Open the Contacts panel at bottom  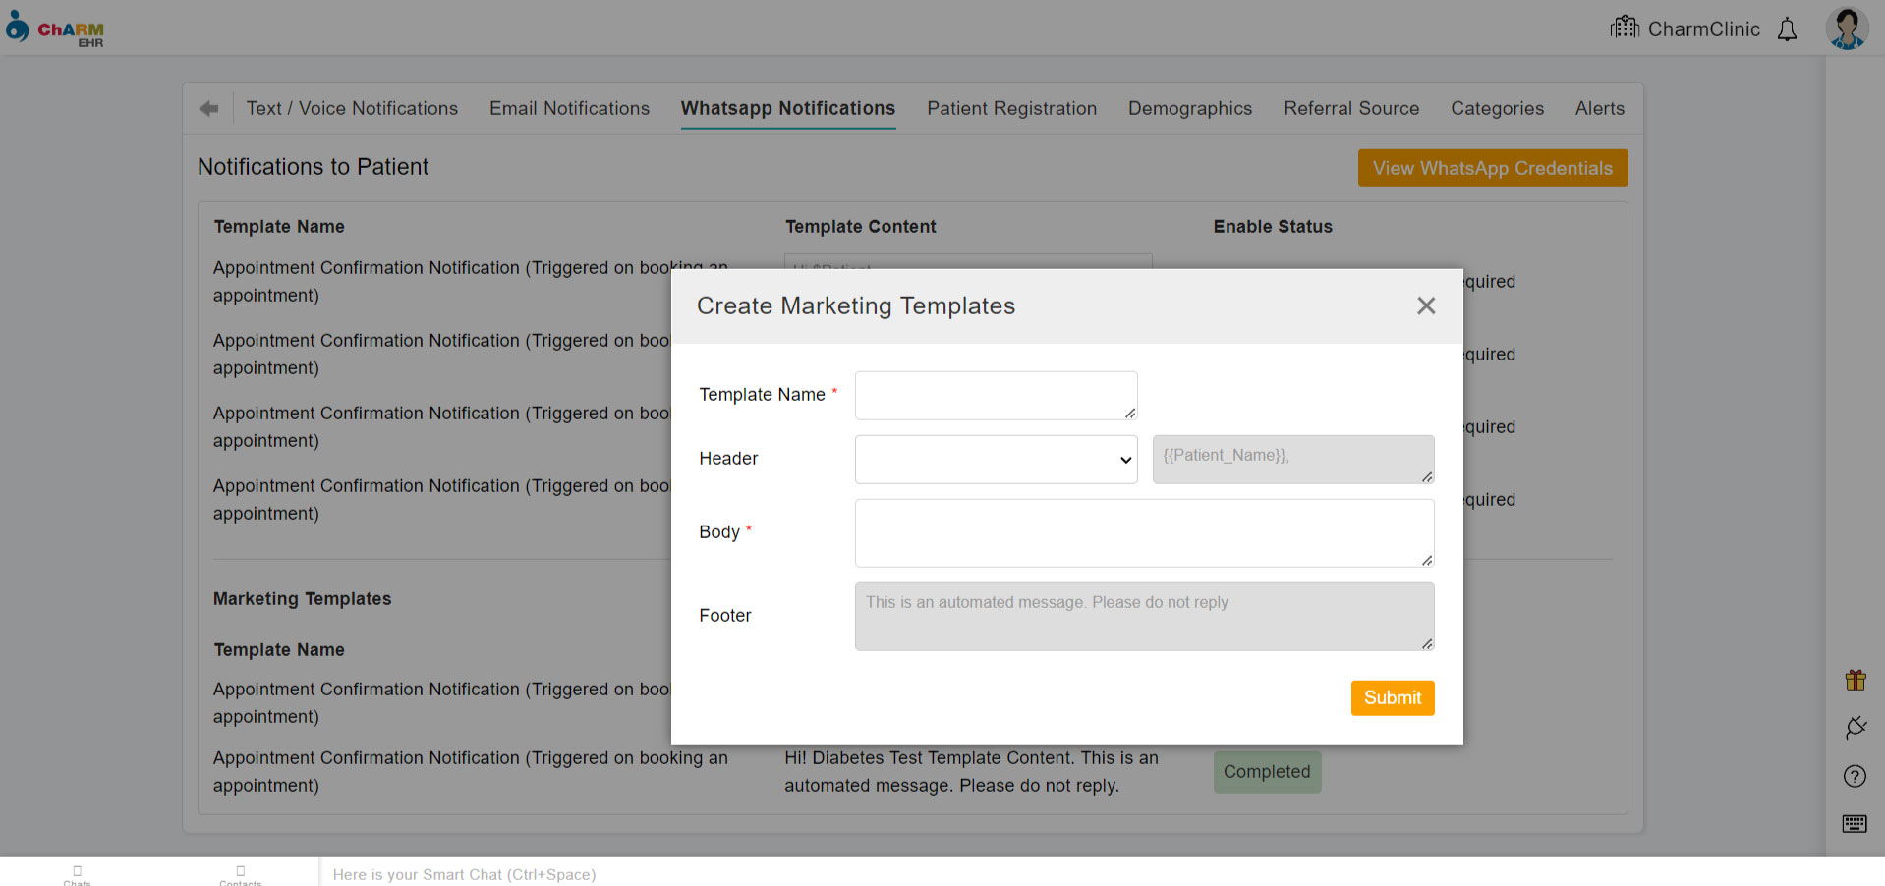click(240, 874)
